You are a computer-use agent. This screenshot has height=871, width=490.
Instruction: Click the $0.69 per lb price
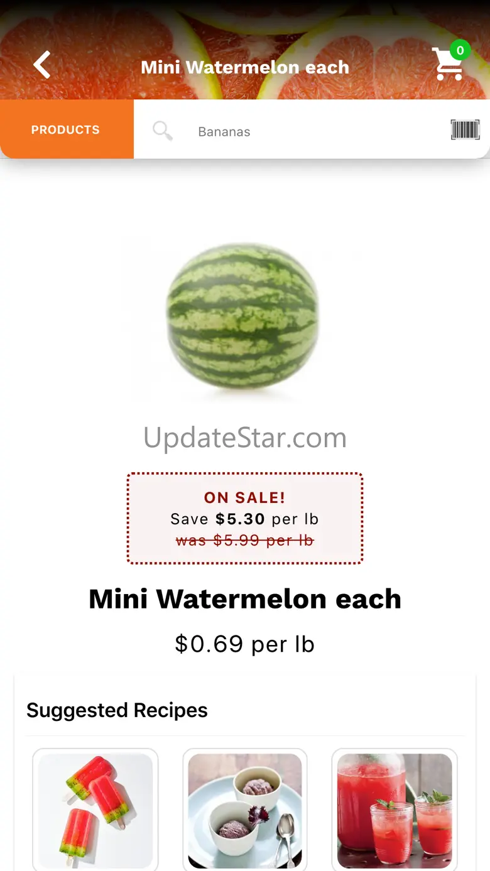[245, 644]
